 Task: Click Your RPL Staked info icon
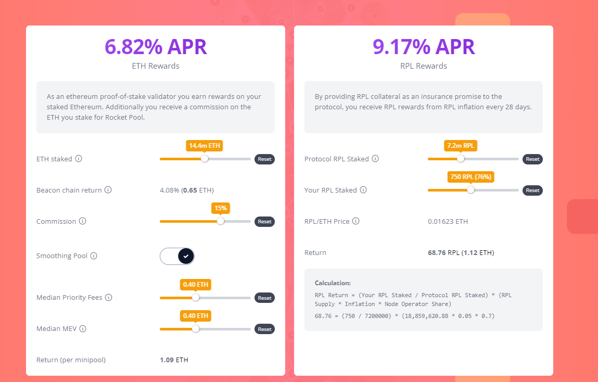pos(363,190)
